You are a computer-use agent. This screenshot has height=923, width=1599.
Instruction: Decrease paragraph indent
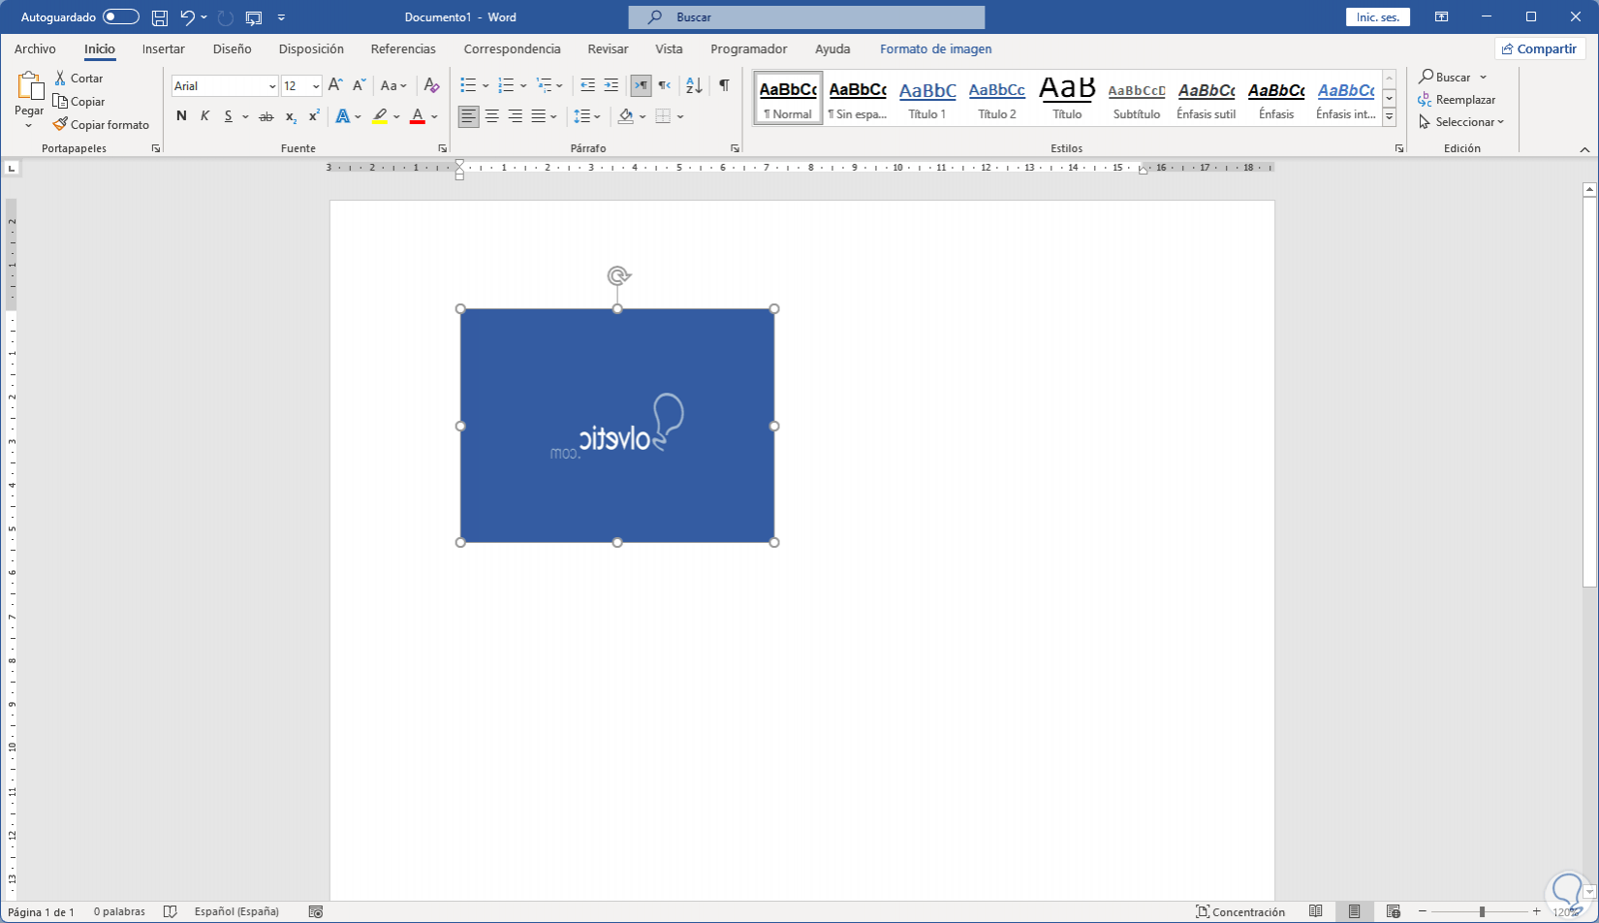point(587,85)
